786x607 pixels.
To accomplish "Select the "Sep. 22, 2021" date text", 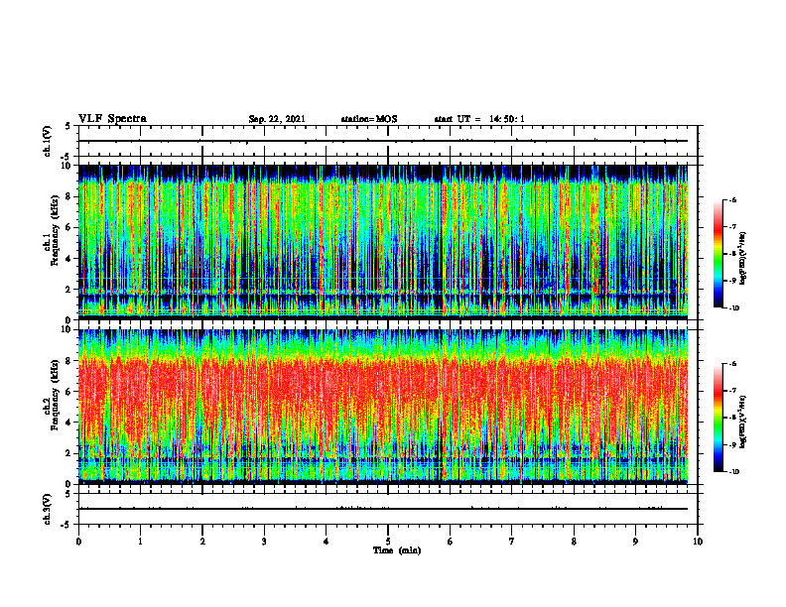I will 277,119.
